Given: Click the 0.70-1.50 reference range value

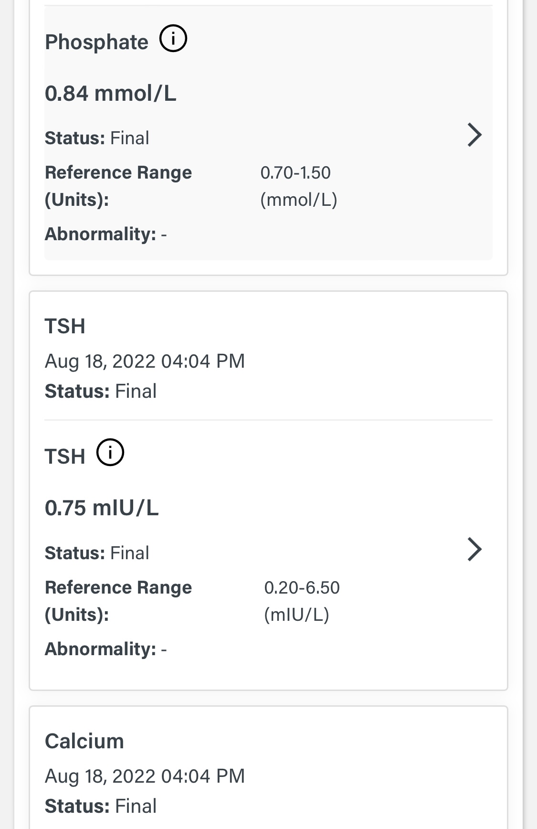Looking at the screenshot, I should point(295,173).
